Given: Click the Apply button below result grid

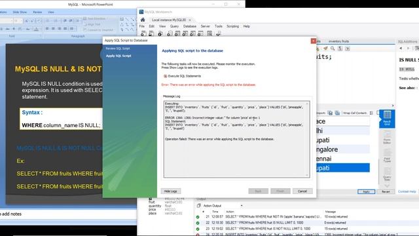Looking at the screenshot, I should point(366,191).
